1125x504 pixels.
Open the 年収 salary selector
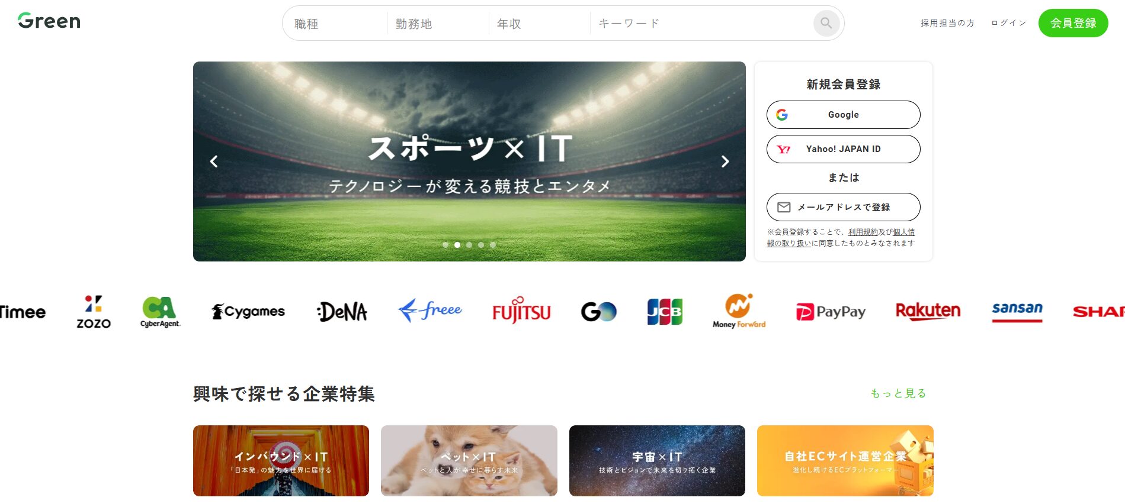coord(540,24)
